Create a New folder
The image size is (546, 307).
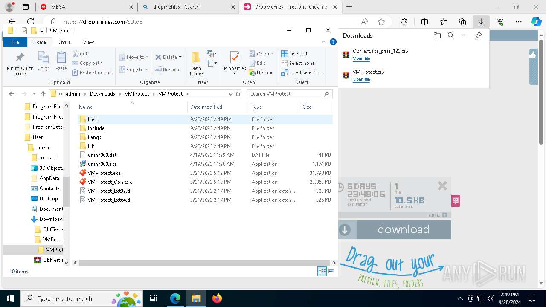coord(196,64)
